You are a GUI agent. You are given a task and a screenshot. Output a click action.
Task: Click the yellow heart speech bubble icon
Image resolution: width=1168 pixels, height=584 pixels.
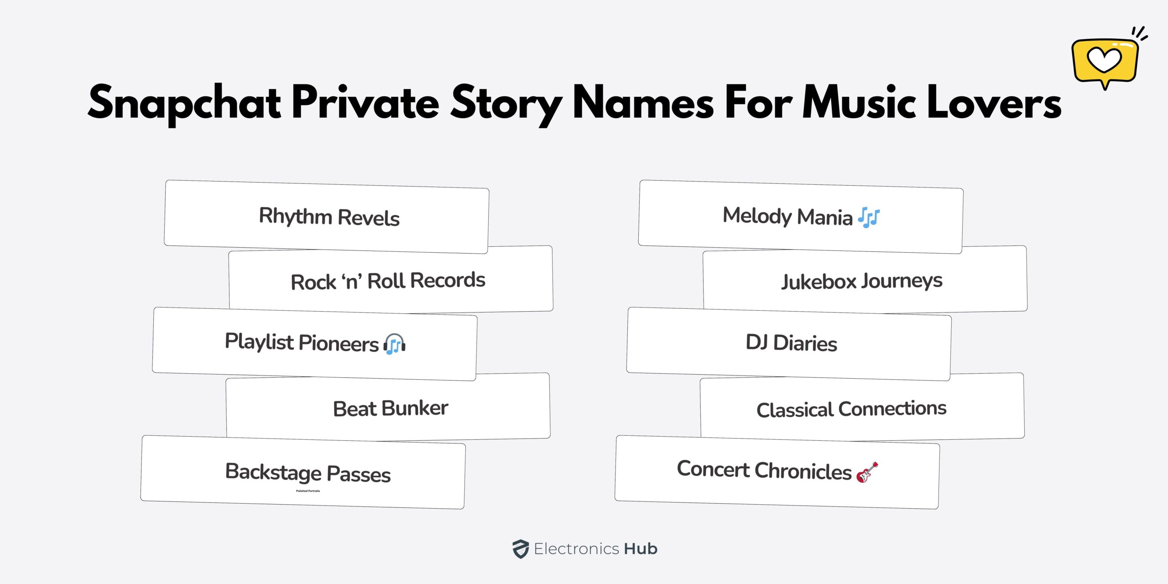pos(1105,61)
